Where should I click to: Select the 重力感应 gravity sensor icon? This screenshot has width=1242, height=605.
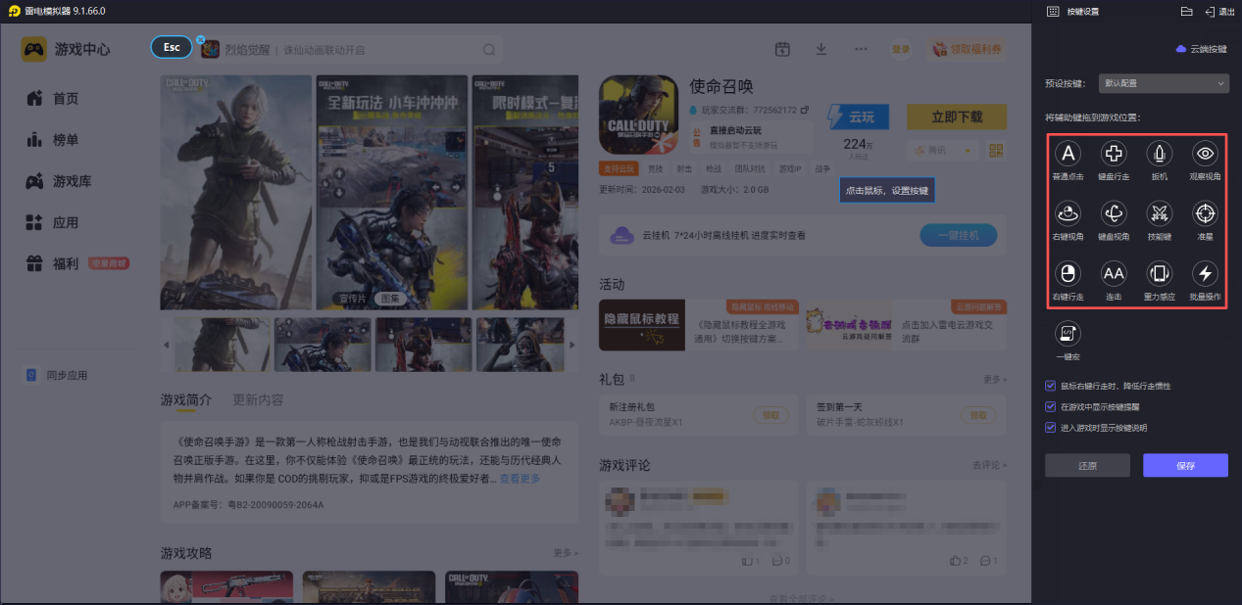point(1160,273)
